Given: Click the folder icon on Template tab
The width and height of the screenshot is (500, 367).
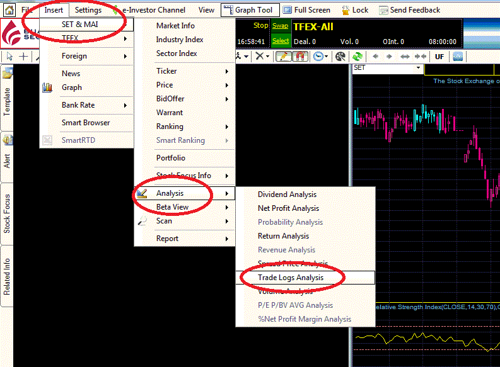Looking at the screenshot, I should [7, 74].
